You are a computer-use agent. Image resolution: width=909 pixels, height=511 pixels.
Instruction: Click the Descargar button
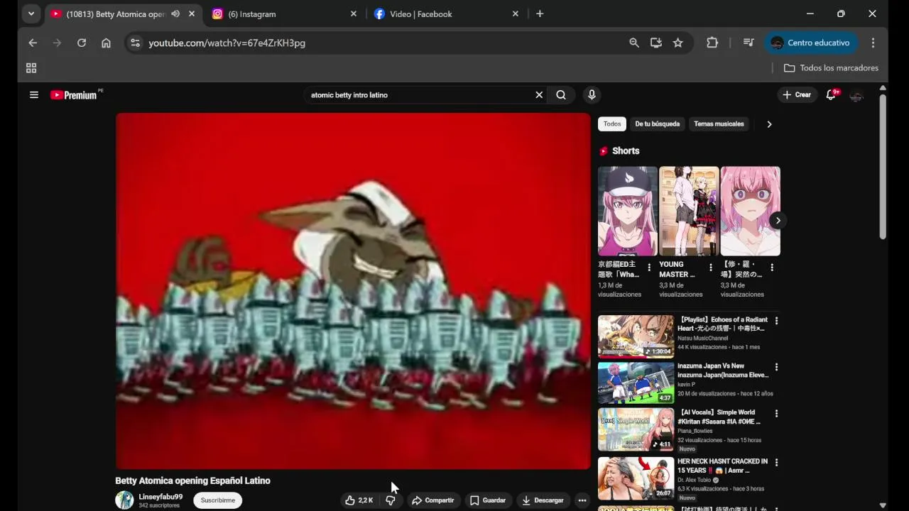click(543, 500)
